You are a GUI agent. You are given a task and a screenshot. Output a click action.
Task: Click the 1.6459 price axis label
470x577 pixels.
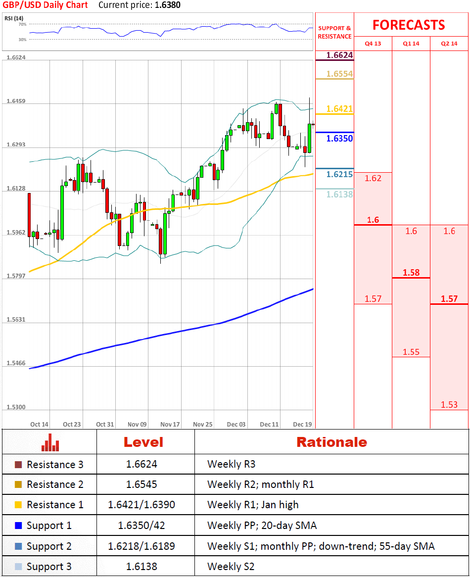(16, 101)
